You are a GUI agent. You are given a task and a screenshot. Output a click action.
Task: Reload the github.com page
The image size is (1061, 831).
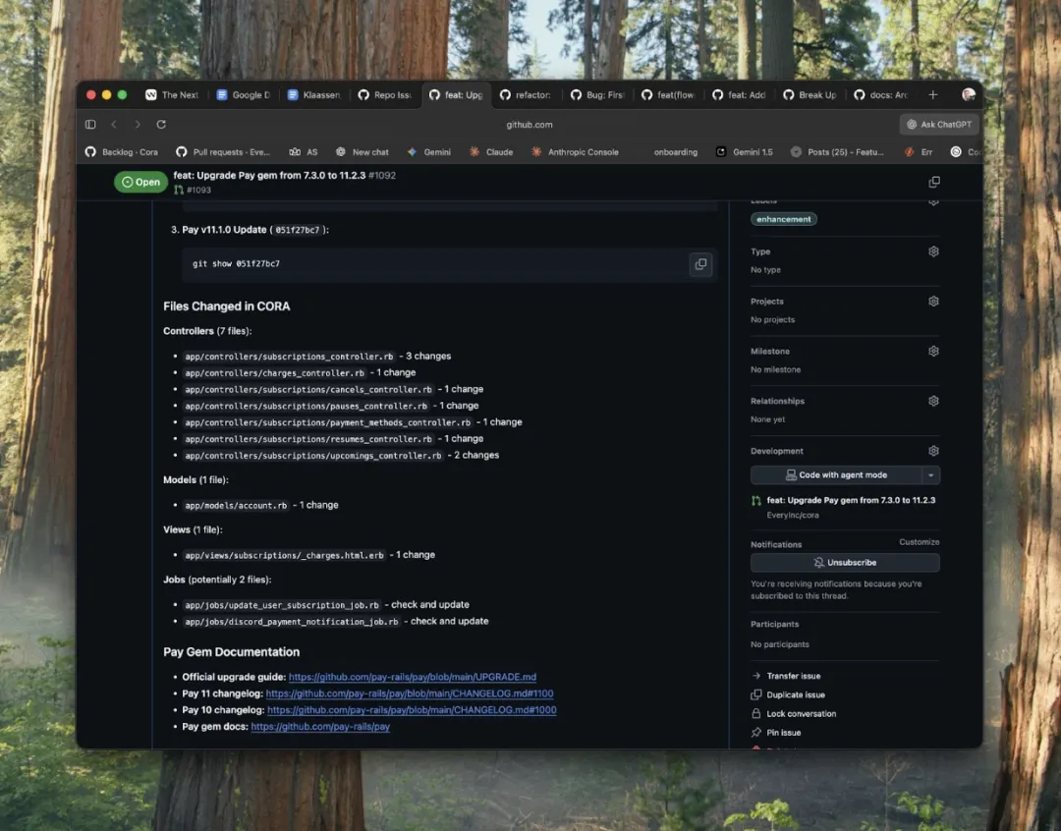161,125
